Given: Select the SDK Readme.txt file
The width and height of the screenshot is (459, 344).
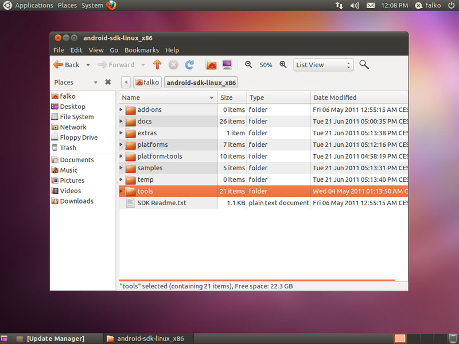Looking at the screenshot, I should point(162,203).
